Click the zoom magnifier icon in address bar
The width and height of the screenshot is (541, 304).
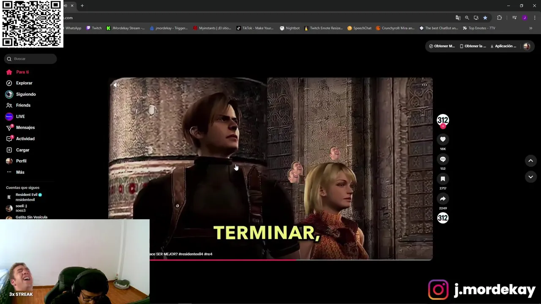(x=467, y=18)
